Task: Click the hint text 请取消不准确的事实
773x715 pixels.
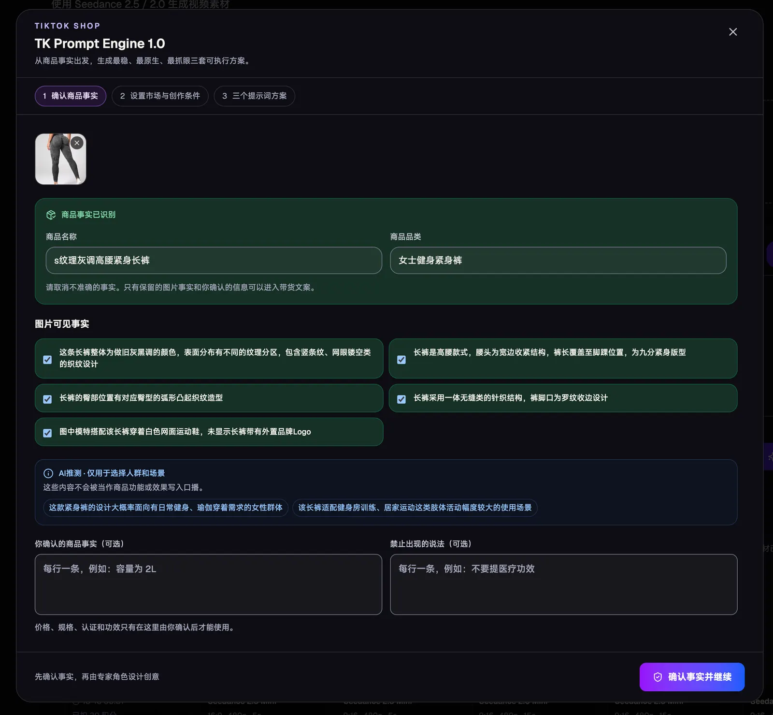Action: tap(182, 288)
